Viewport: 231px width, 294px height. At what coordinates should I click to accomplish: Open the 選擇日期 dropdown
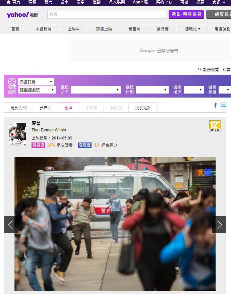click(x=152, y=90)
